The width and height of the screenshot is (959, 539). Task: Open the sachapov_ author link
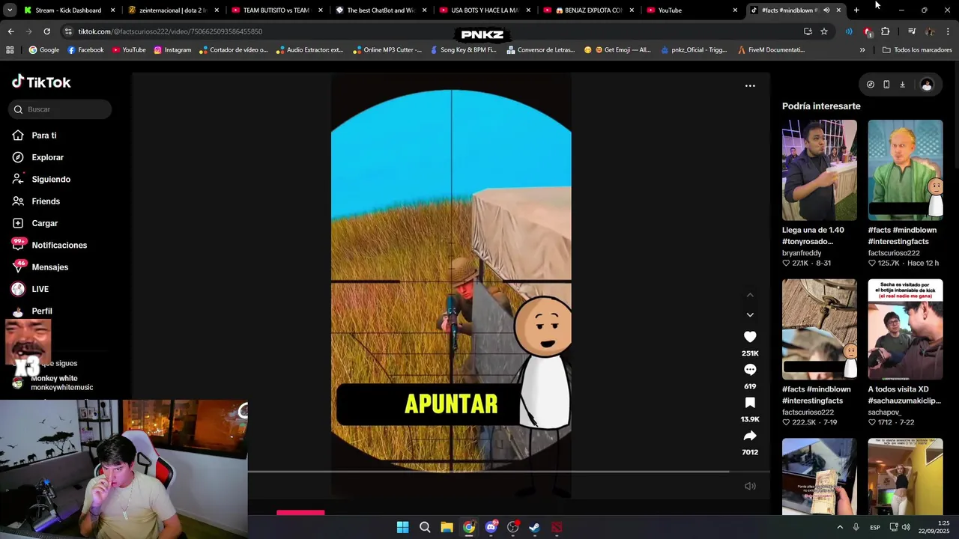(885, 412)
